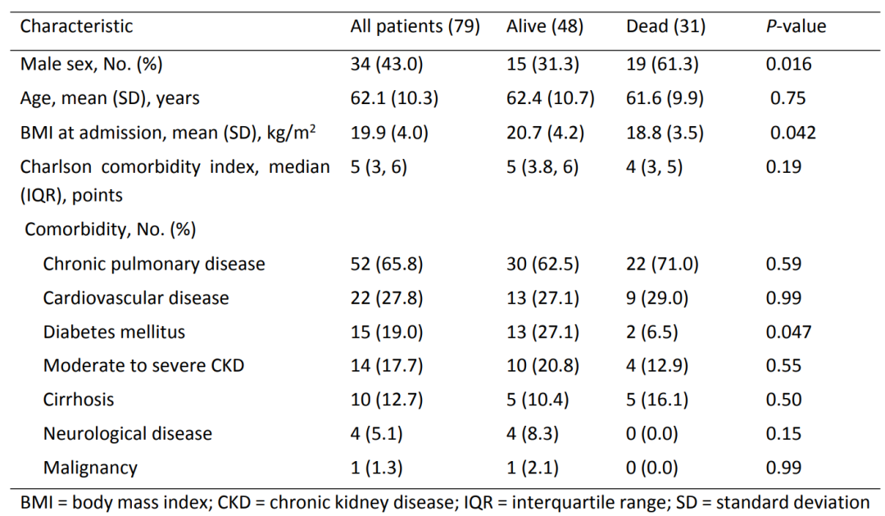Select the Cirrhosis row label
Screen dimensions: 885x516
(79, 400)
